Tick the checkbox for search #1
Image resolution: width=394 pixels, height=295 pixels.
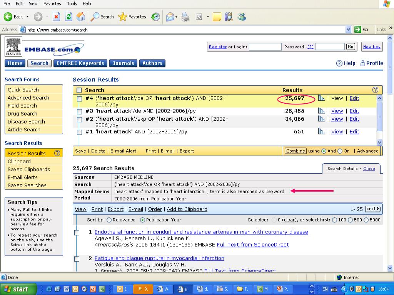point(79,132)
